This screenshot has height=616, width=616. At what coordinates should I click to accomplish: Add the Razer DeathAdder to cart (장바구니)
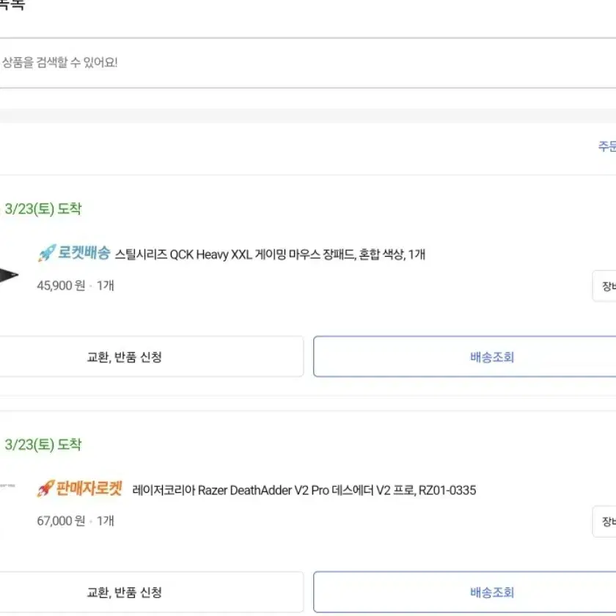[604, 521]
